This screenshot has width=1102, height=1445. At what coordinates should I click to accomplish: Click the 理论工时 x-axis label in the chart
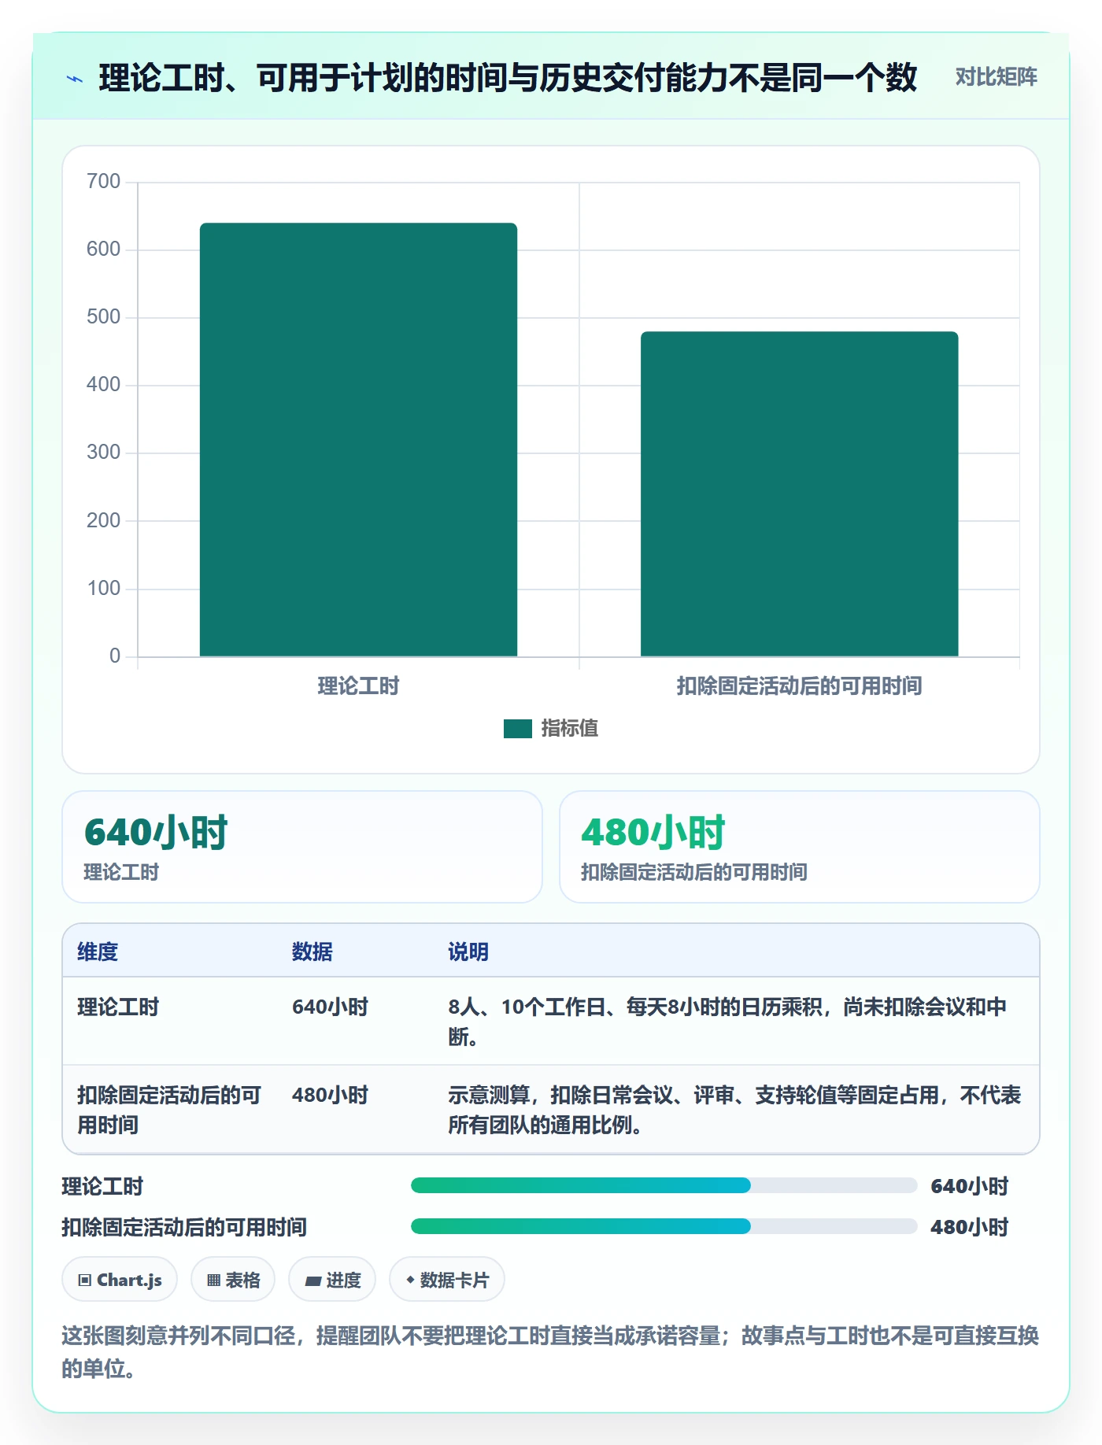358,686
